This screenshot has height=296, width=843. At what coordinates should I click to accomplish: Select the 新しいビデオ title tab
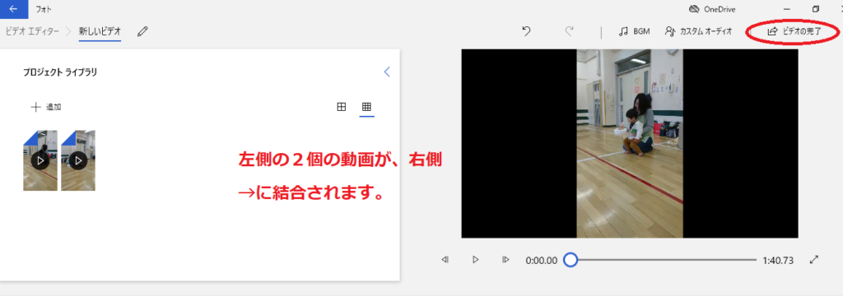pos(100,31)
